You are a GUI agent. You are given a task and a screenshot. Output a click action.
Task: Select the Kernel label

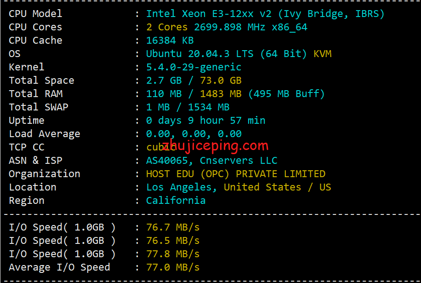click(x=27, y=67)
